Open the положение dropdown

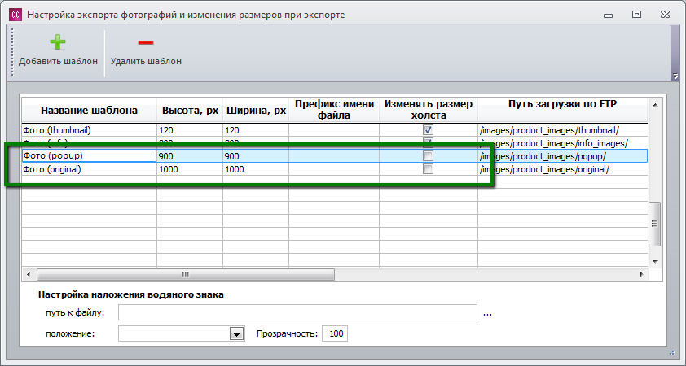click(x=236, y=334)
